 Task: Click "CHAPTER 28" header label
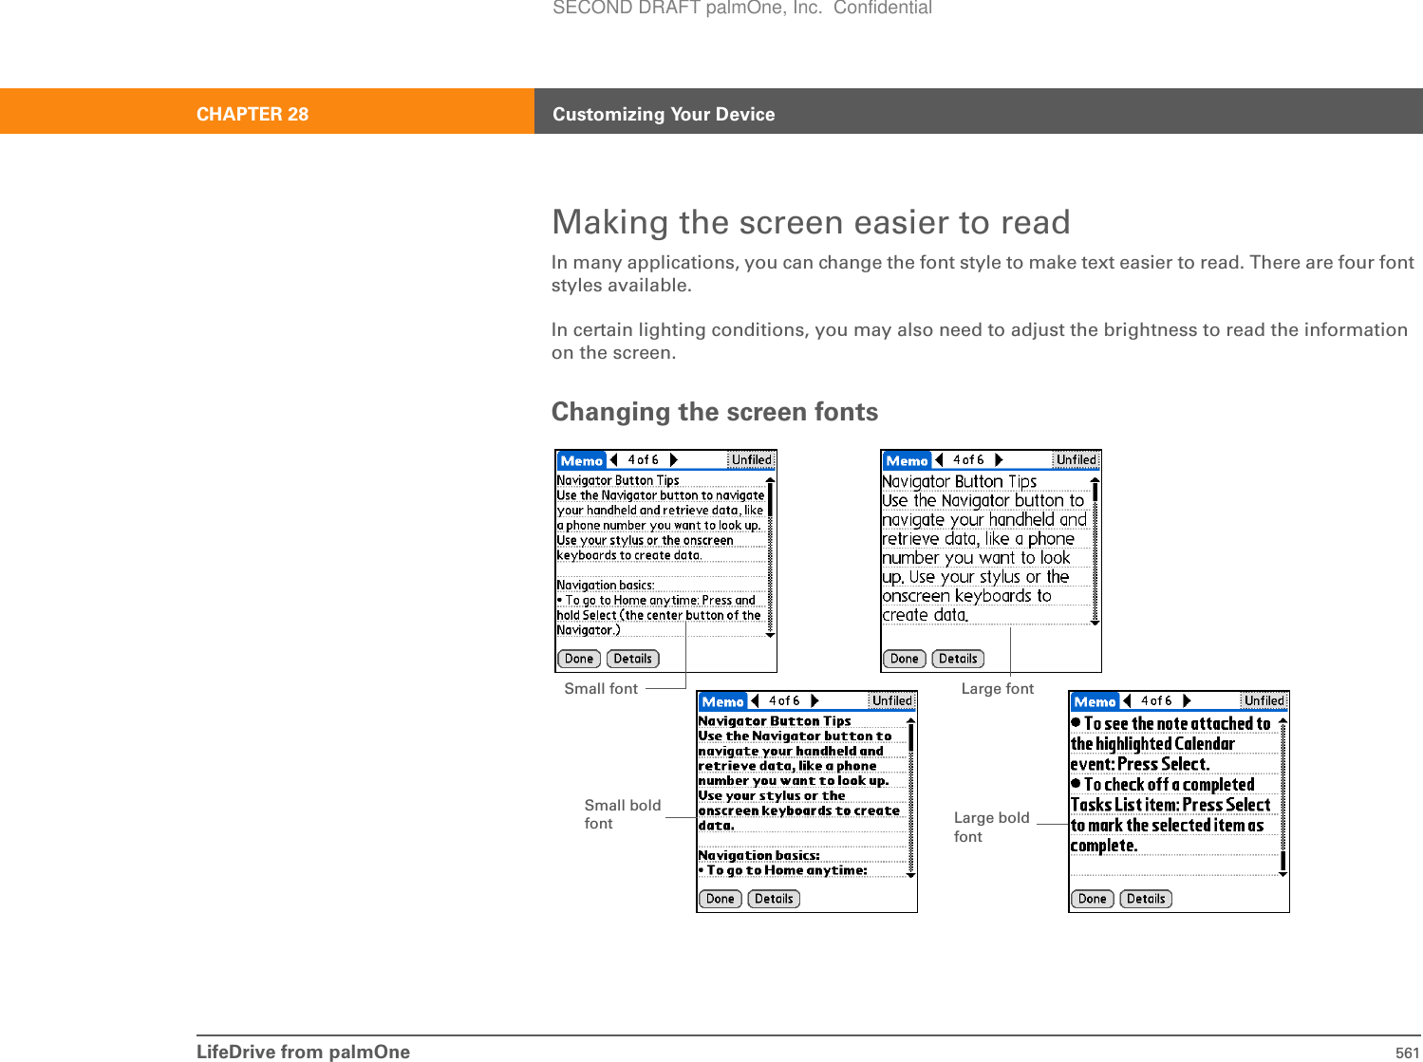pos(253,114)
